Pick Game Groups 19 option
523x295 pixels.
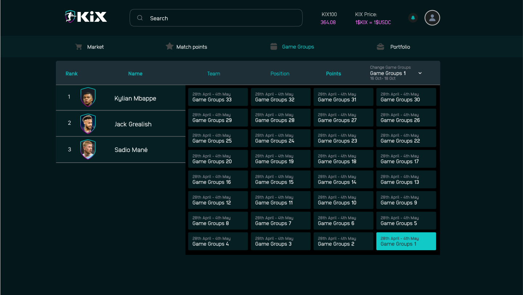point(281,159)
